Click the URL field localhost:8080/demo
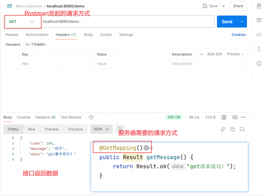 coord(128,21)
